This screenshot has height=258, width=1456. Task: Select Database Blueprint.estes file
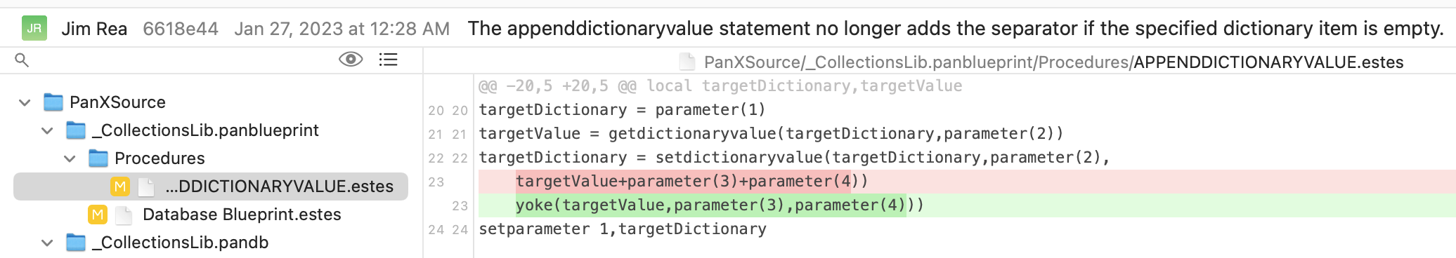242,215
